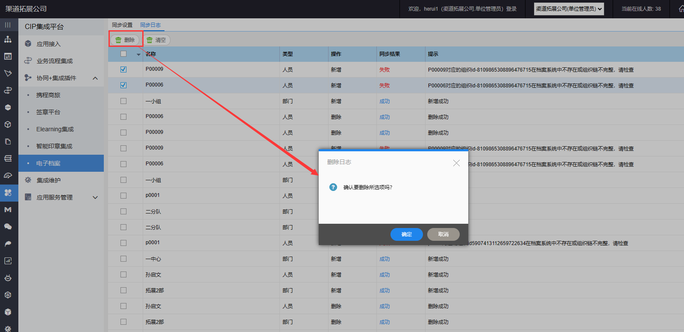The width and height of the screenshot is (684, 332).
Task: Select the outlined cube icon in the left rail
Action: click(x=8, y=124)
